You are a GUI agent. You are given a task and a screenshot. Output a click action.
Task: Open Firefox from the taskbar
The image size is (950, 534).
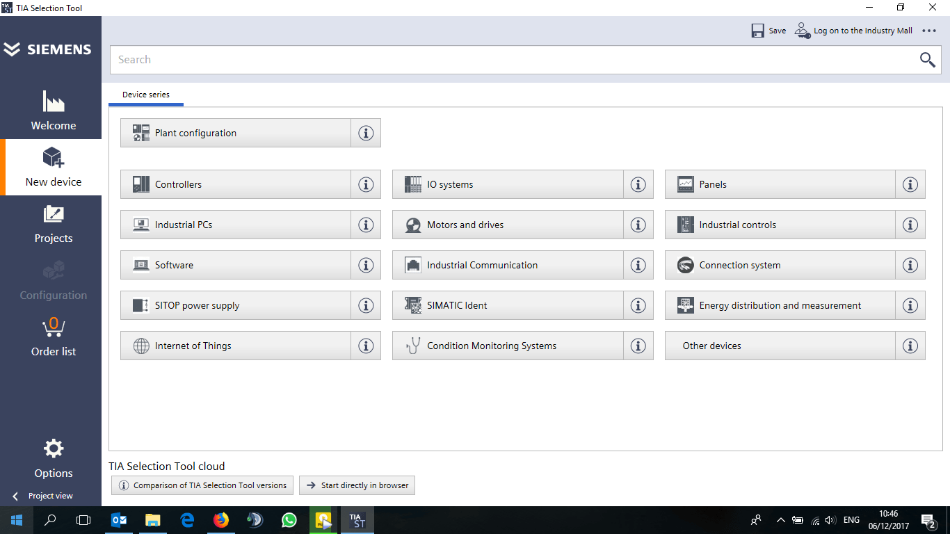221,520
